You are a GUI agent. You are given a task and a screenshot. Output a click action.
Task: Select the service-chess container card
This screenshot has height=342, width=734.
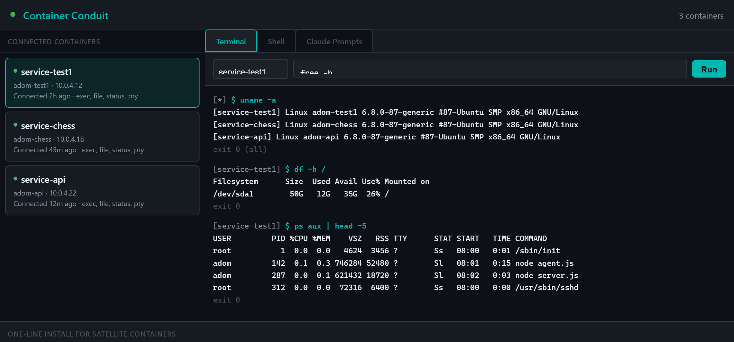[x=102, y=137]
